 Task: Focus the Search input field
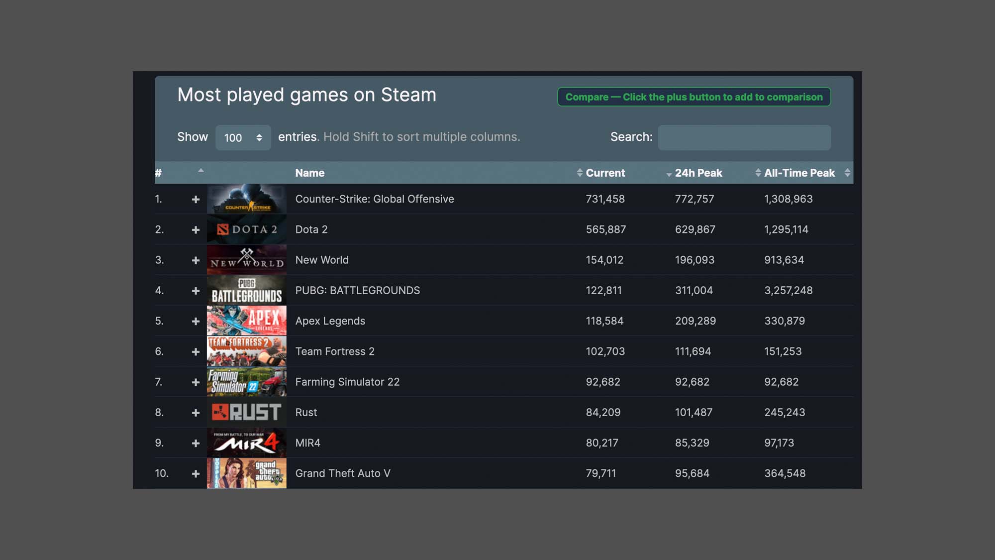744,137
